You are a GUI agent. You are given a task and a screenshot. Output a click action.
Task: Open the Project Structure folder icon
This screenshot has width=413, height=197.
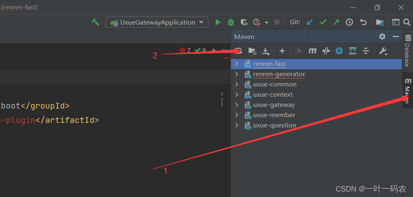[379, 23]
